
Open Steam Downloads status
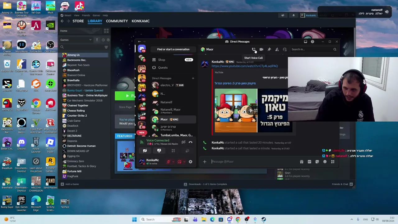coord(205,184)
